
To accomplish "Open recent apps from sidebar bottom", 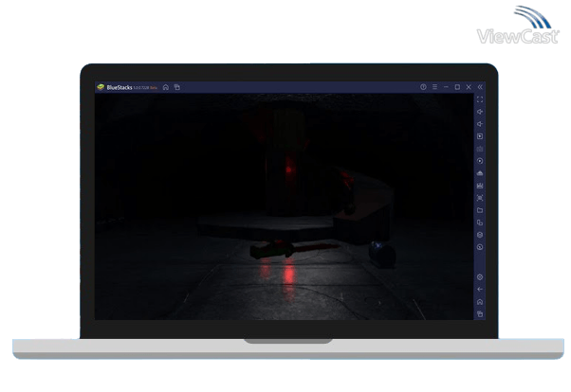I will coord(480,313).
